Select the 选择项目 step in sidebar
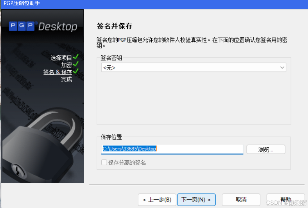 point(61,58)
